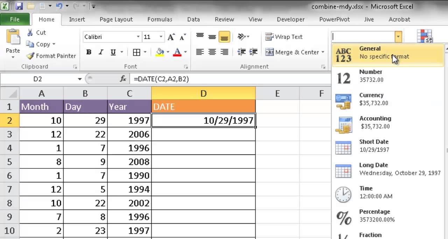Toggle the highlighted Bottom Align icon
The image size is (448, 239).
pos(224,36)
